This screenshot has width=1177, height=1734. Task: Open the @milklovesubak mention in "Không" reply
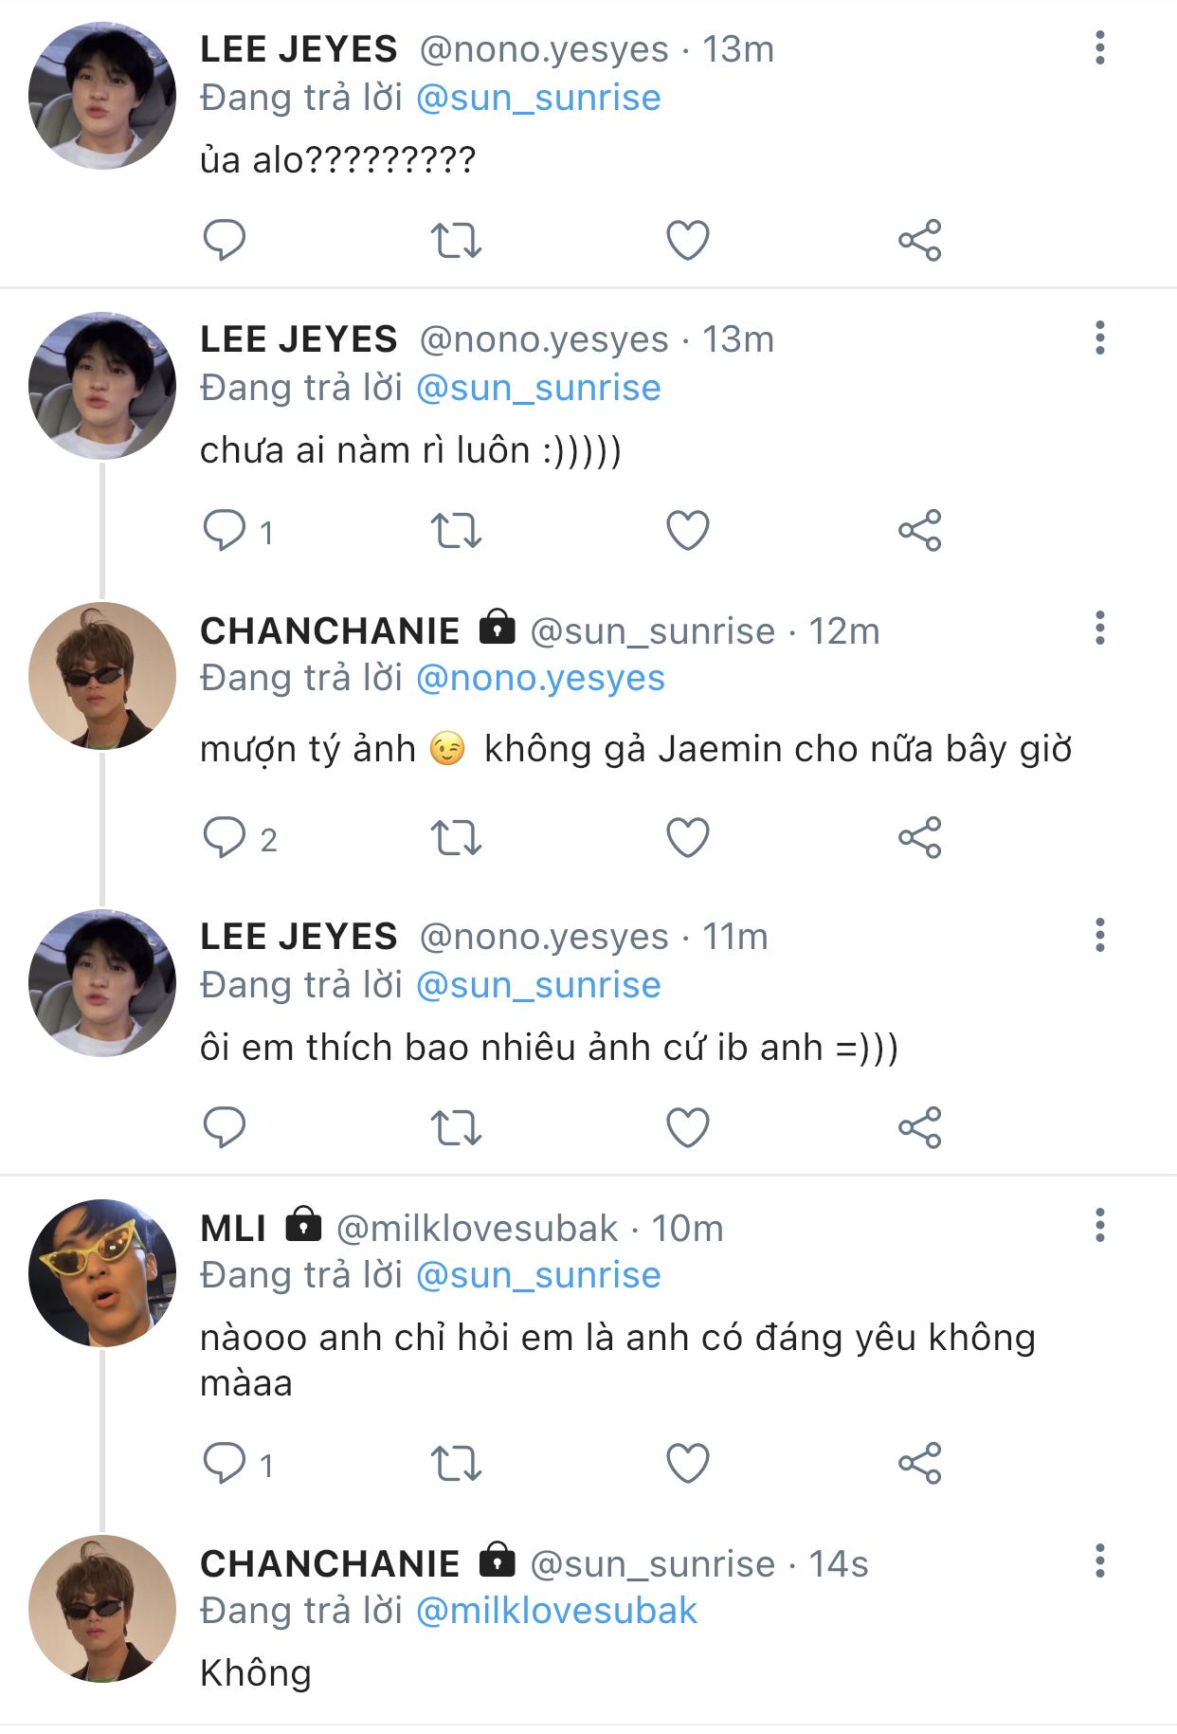pyautogui.click(x=556, y=1611)
